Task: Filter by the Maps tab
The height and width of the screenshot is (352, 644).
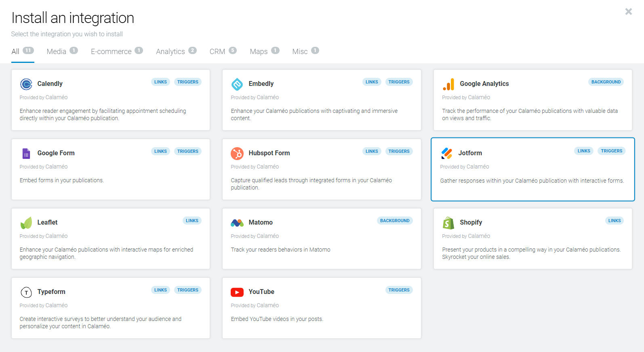Action: point(265,51)
